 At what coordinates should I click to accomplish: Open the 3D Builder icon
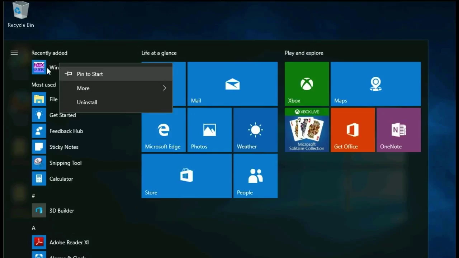(39, 211)
